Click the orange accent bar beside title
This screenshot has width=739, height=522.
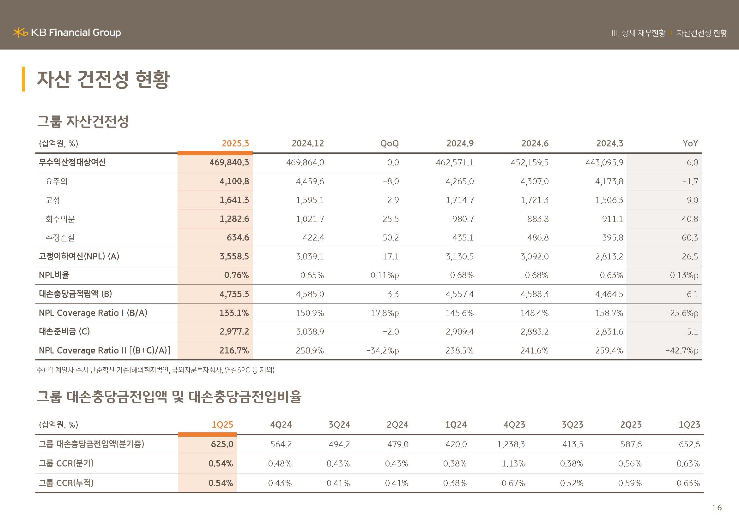click(x=23, y=79)
